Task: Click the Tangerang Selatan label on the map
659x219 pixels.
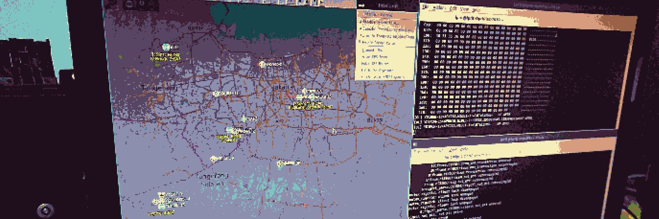Action: click(212, 180)
